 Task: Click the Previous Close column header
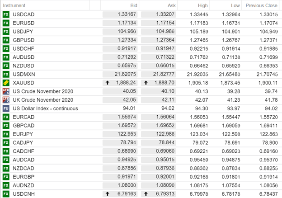click(x=261, y=5)
